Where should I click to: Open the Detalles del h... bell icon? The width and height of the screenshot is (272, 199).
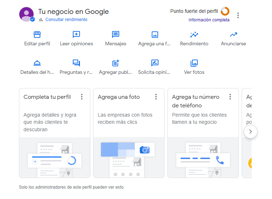click(37, 63)
